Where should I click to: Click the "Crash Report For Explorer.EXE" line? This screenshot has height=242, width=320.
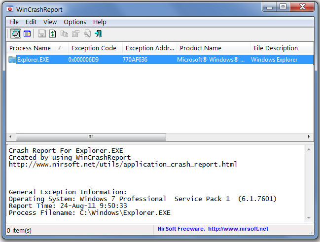66,151
